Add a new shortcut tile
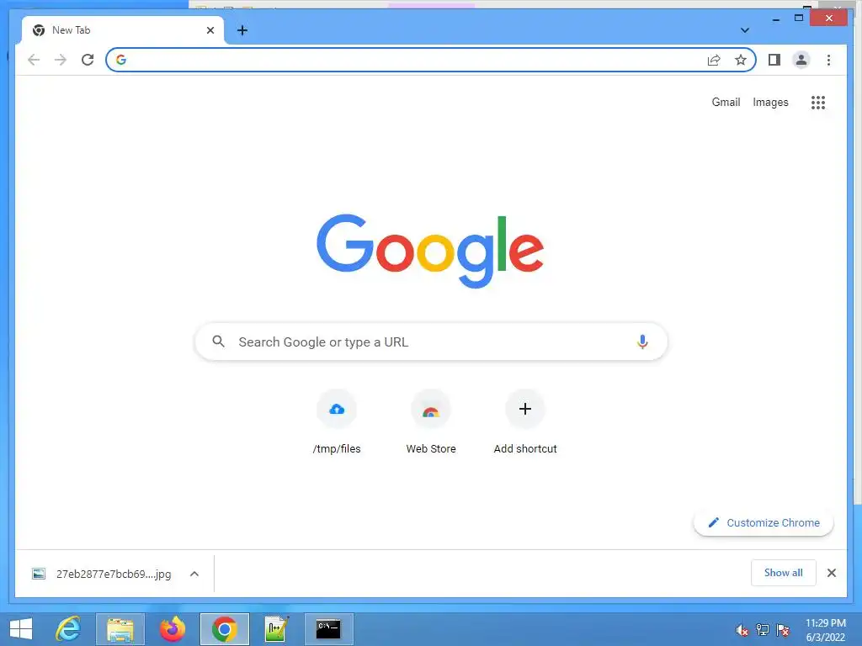This screenshot has width=862, height=646. [x=525, y=422]
